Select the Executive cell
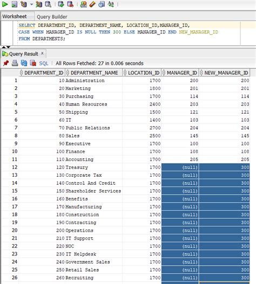The height and width of the screenshot is (284, 256). coord(93,143)
